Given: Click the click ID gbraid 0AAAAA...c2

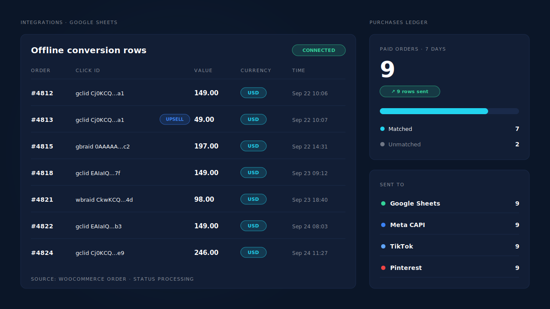Looking at the screenshot, I should click(103, 146).
